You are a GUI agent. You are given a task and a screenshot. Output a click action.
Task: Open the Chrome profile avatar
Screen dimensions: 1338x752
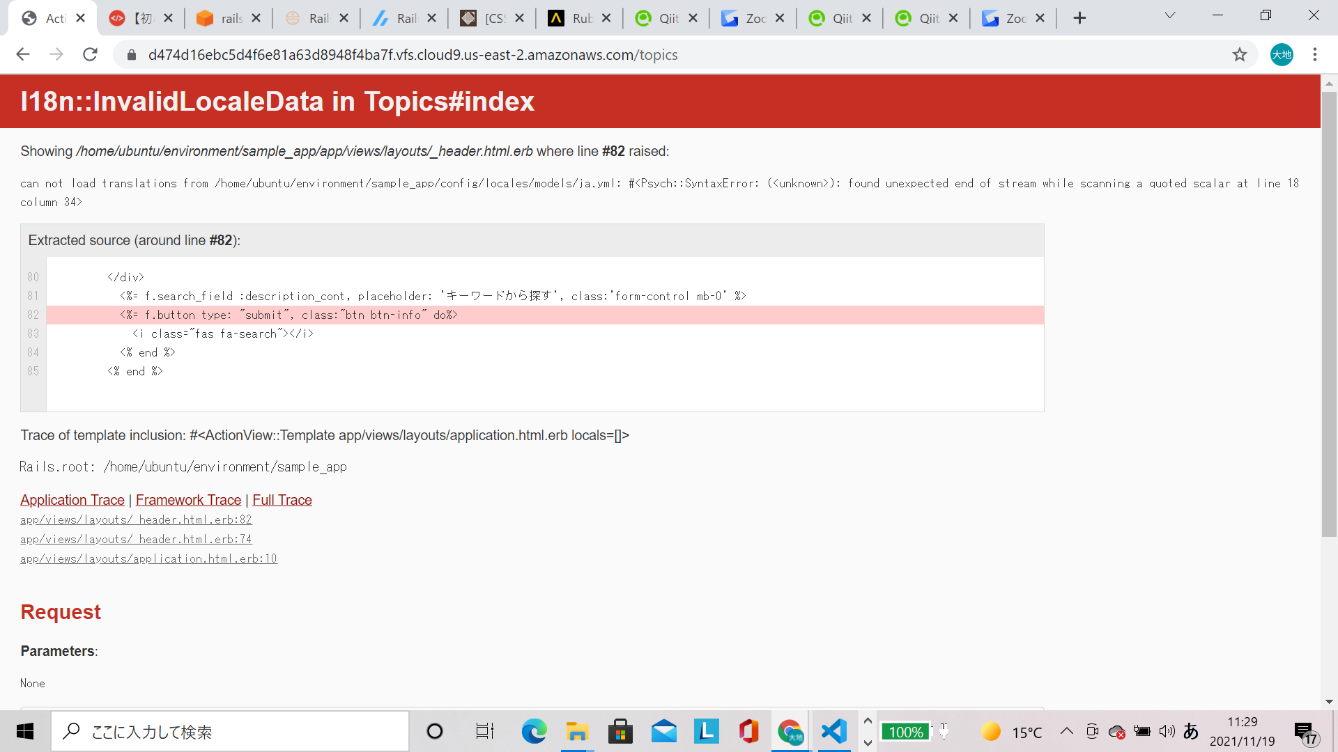click(x=1282, y=54)
